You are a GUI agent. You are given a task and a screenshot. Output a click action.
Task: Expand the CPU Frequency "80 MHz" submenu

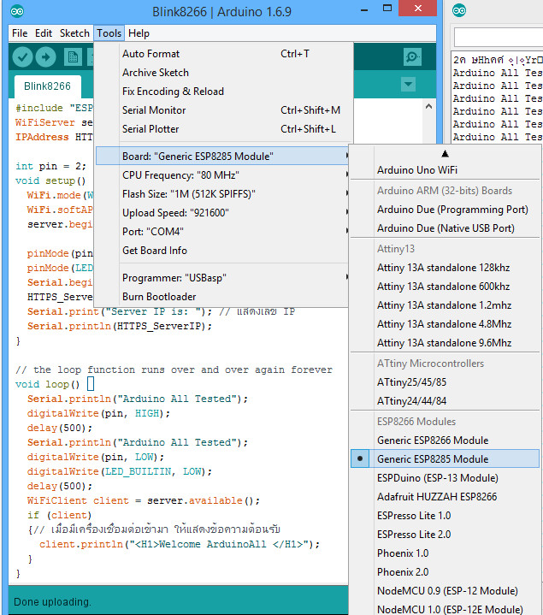click(x=222, y=175)
